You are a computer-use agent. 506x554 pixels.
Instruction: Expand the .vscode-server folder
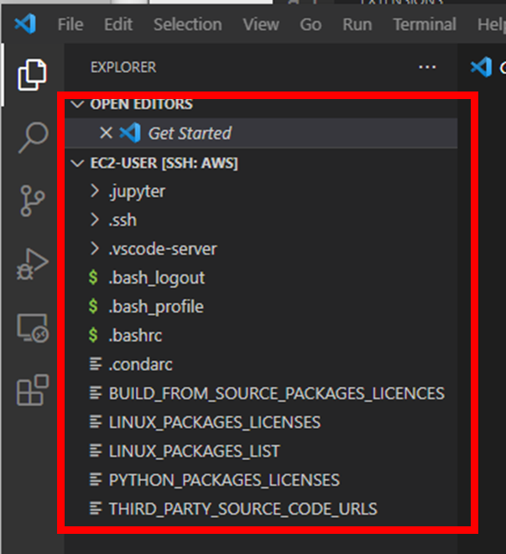click(x=95, y=248)
